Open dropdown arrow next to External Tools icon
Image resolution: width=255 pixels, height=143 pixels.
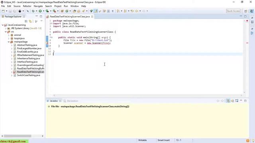click(58, 11)
